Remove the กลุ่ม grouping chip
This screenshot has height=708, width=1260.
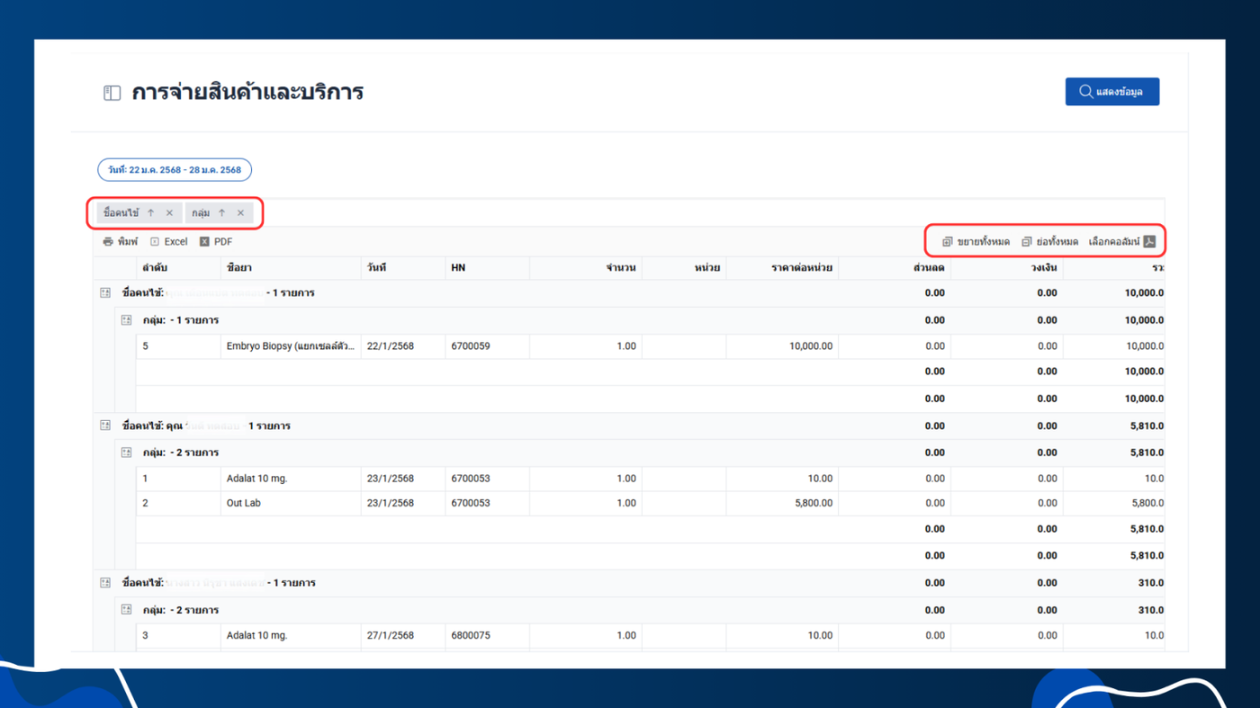click(240, 213)
